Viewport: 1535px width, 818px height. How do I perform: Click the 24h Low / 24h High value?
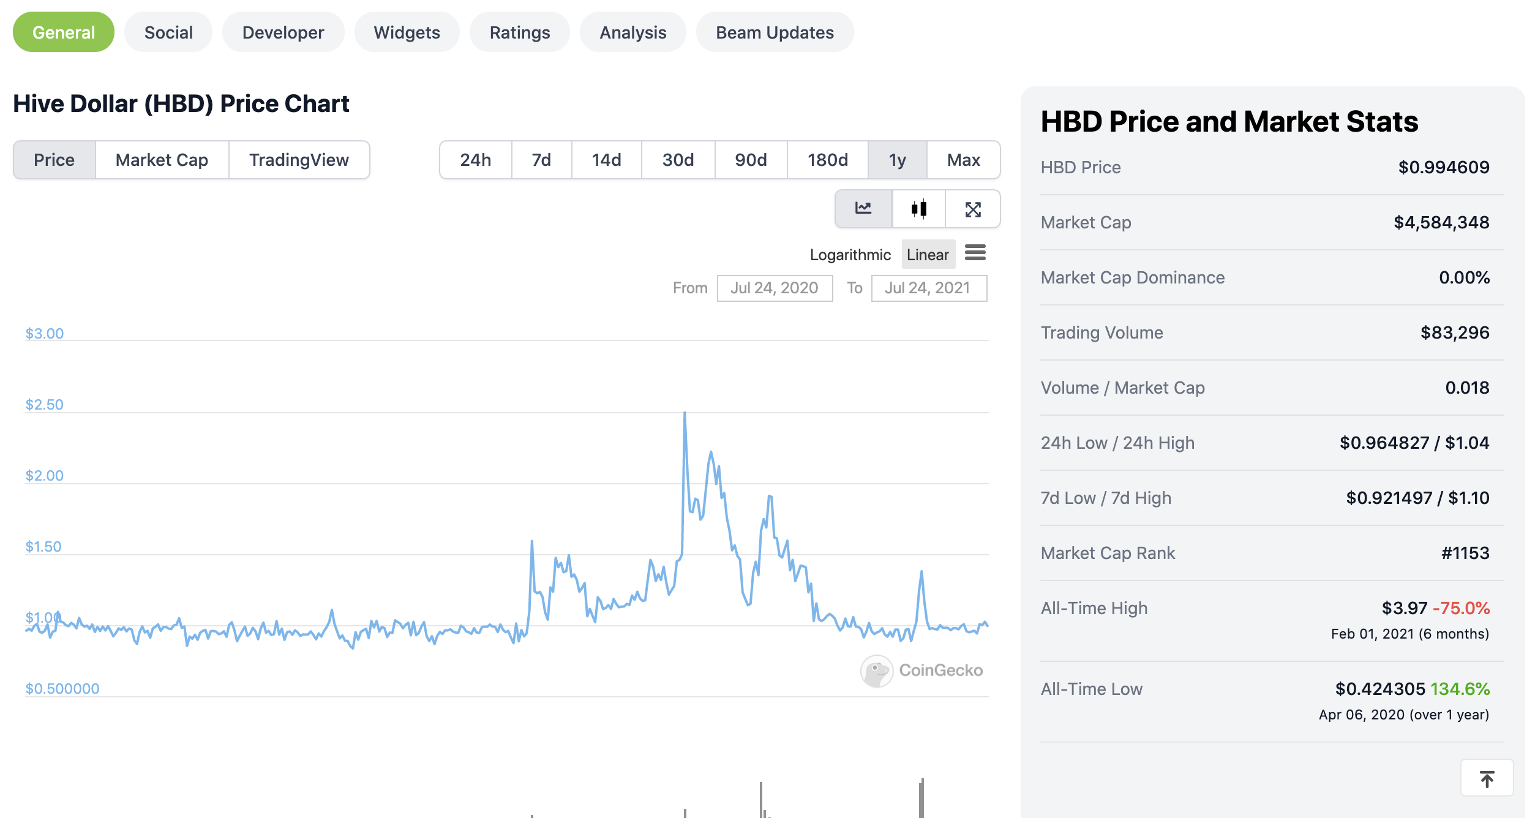point(1414,443)
